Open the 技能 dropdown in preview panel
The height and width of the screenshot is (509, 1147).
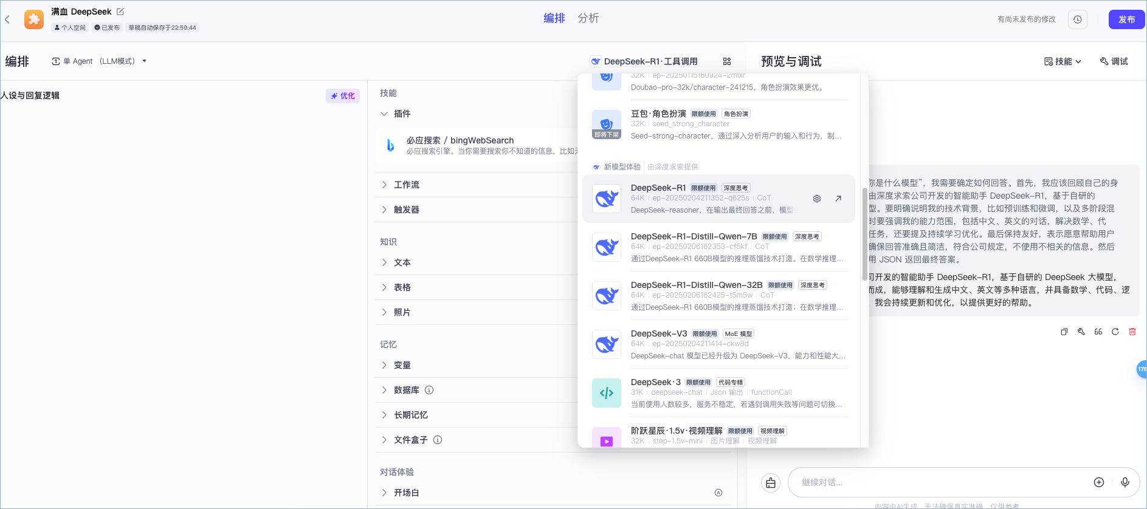(x=1063, y=61)
